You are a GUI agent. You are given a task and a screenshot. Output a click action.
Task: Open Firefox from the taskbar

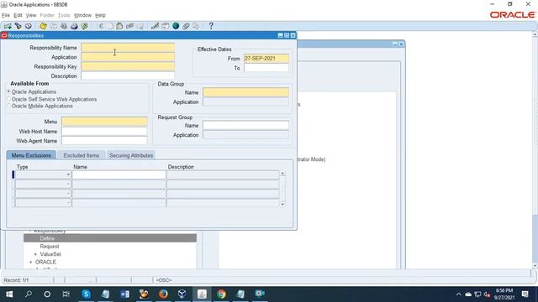(163, 294)
